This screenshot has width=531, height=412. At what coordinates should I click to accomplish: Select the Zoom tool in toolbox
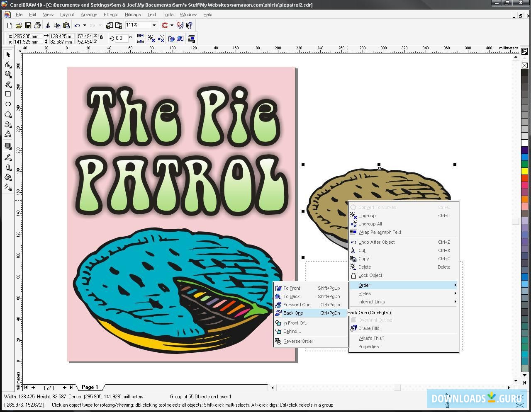pos(8,75)
